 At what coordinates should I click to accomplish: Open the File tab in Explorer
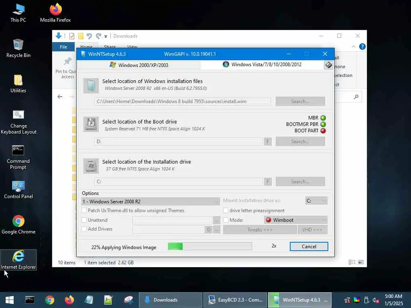(63, 47)
